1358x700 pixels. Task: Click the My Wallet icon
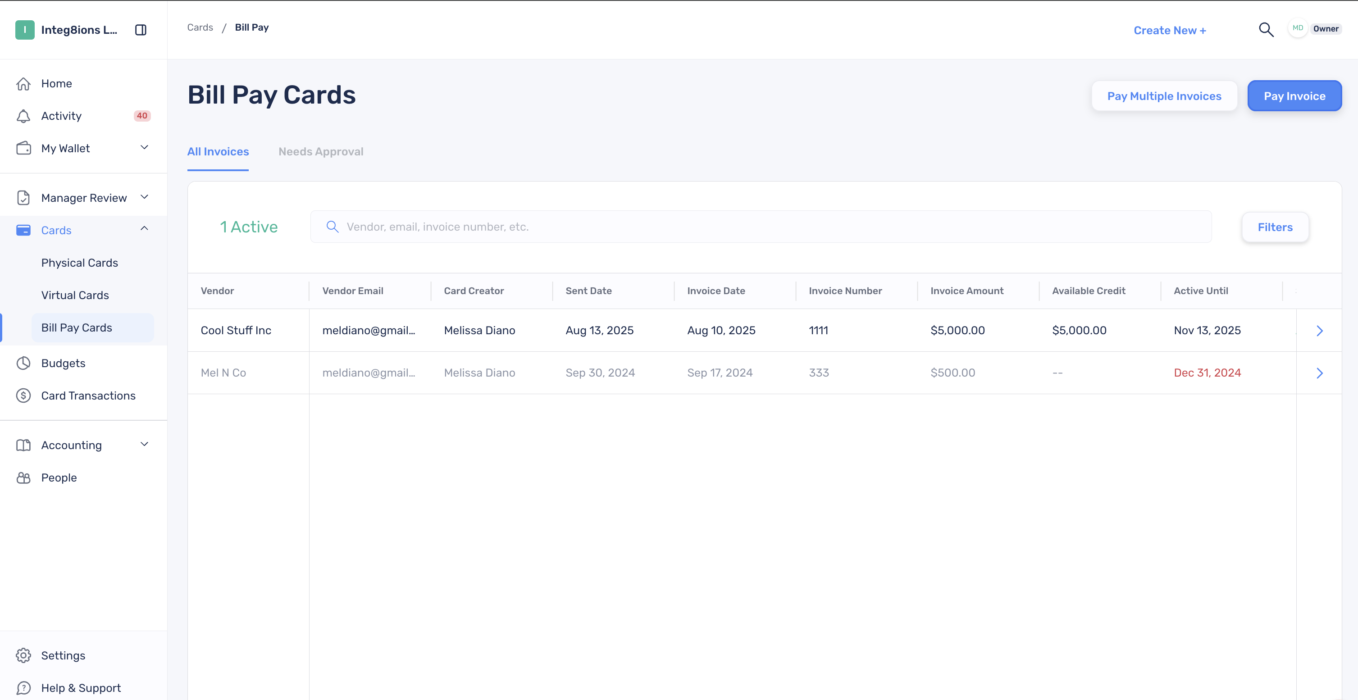(x=23, y=148)
